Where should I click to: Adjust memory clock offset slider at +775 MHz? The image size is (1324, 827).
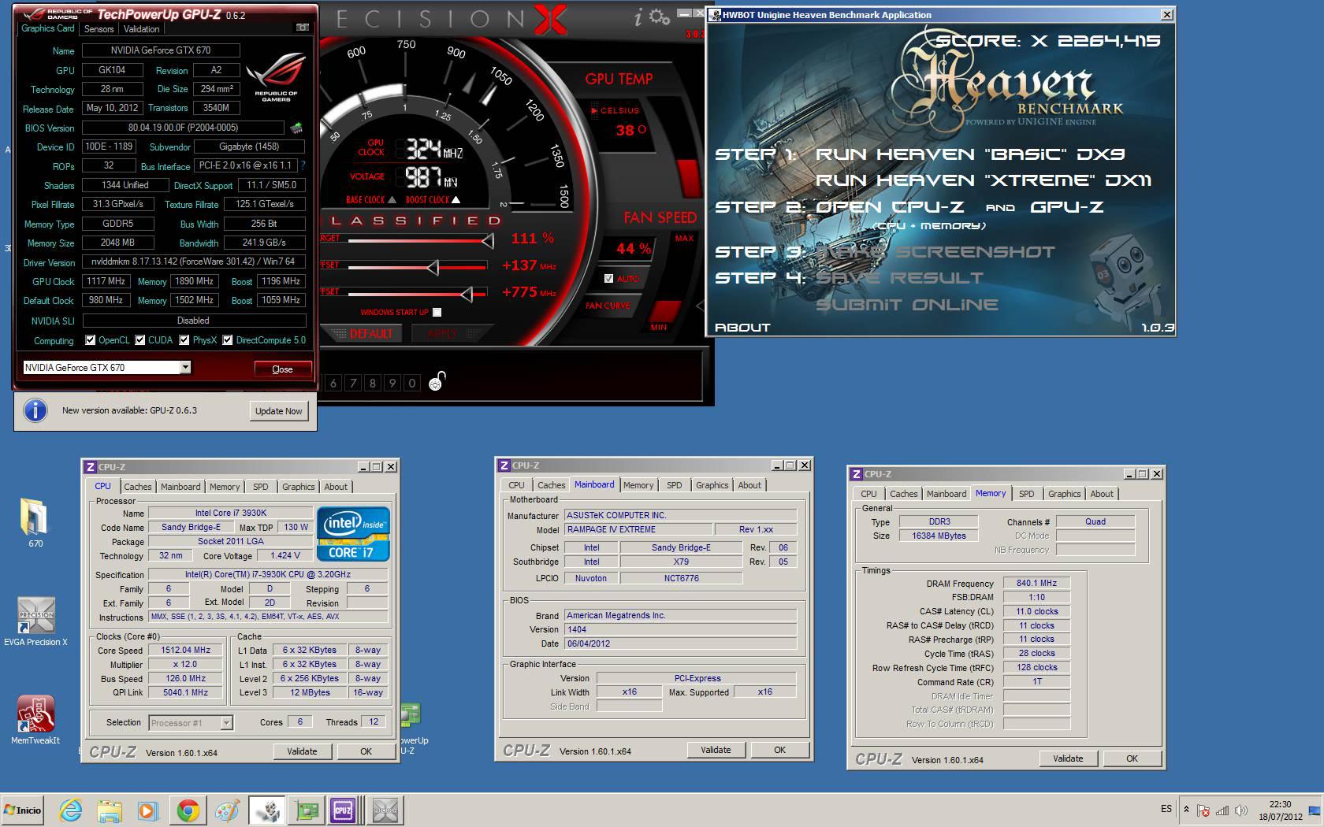(467, 295)
